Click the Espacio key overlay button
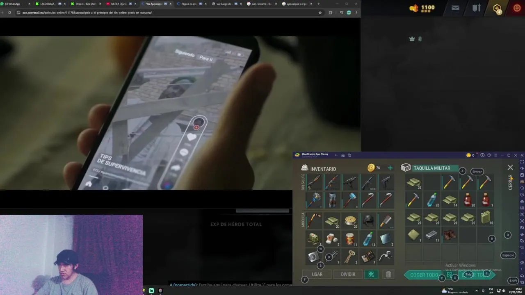525x295 pixels. (508, 255)
